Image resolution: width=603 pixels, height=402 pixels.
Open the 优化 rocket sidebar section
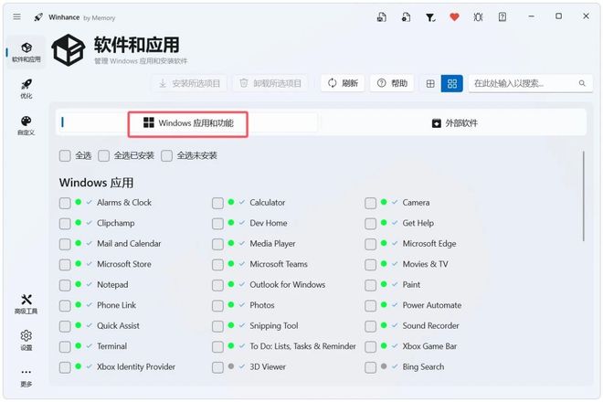click(x=26, y=89)
